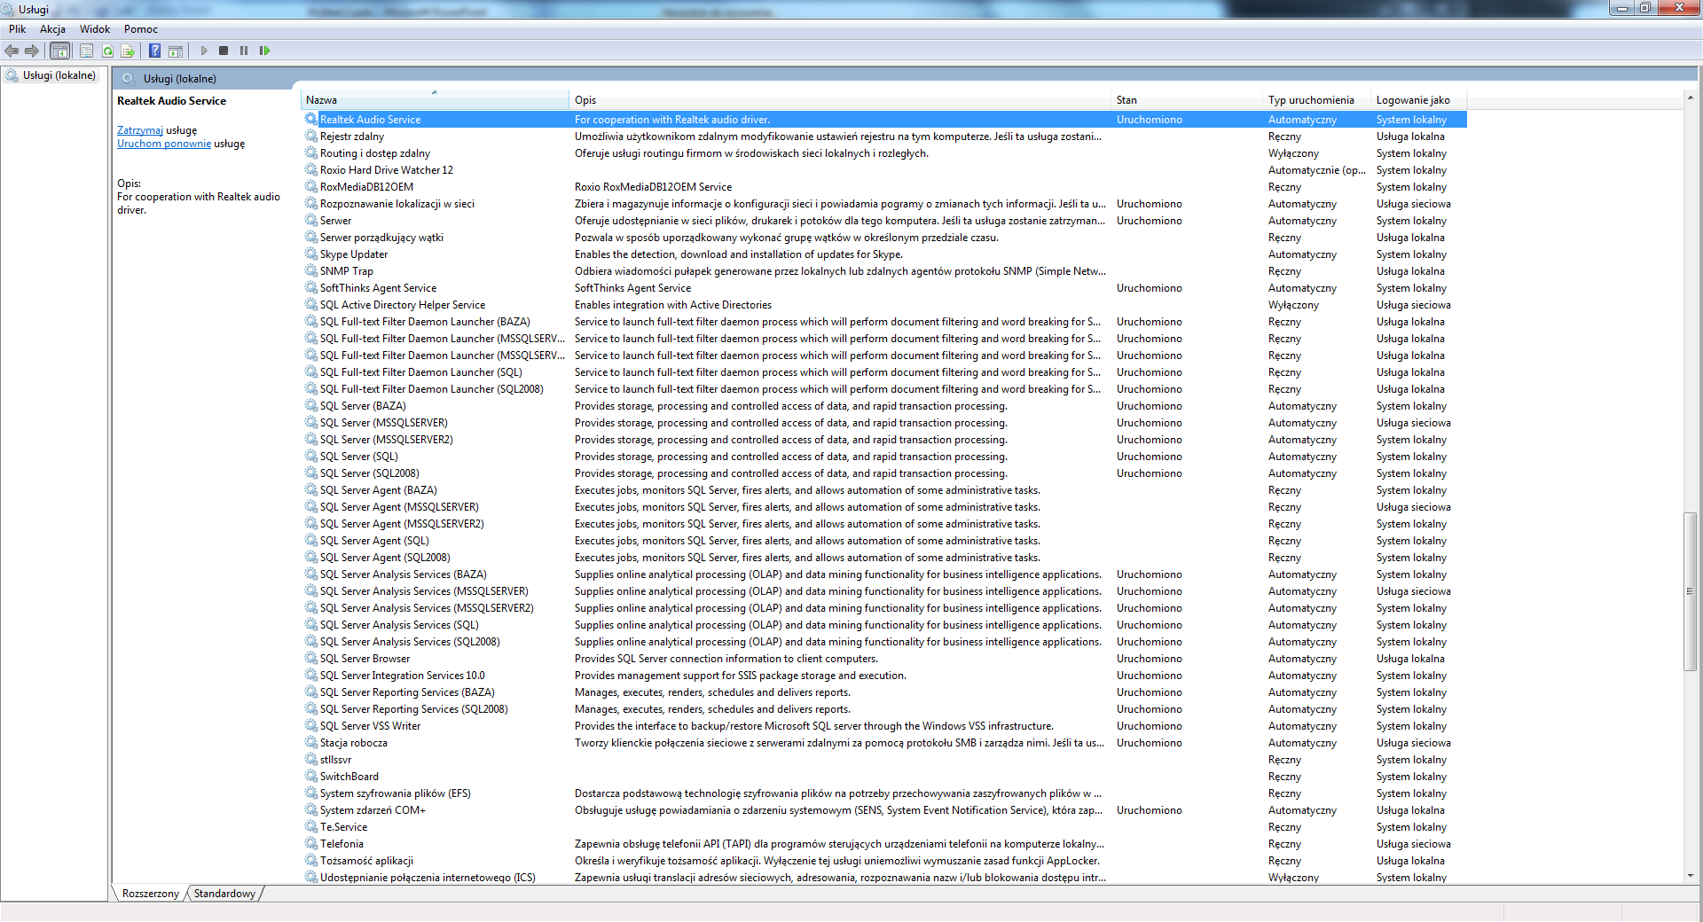Sort by the Opis column header
Screen dimensions: 1703x922
[840, 100]
